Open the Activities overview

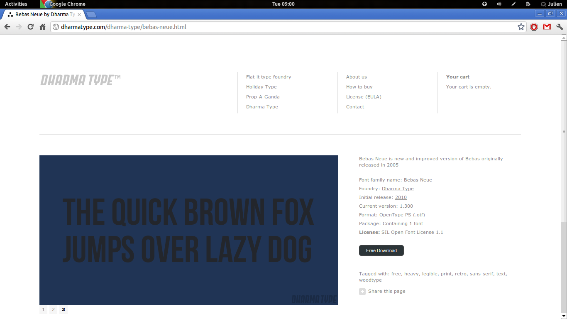(x=16, y=4)
